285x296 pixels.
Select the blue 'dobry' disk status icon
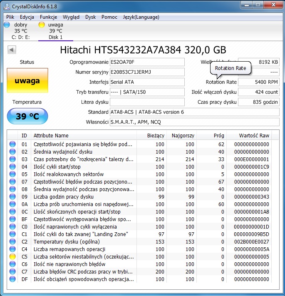coord(7,25)
